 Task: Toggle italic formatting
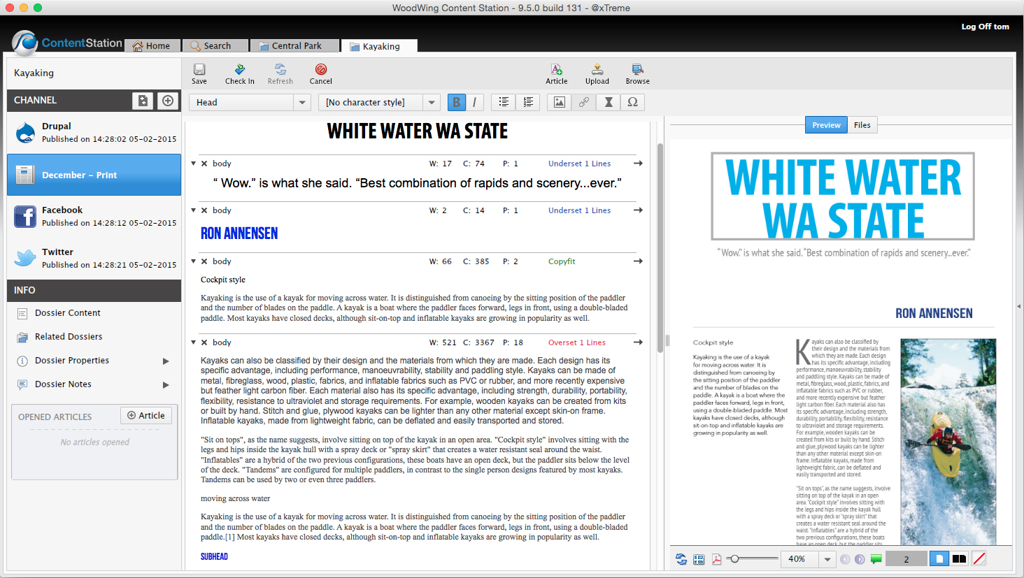point(475,102)
